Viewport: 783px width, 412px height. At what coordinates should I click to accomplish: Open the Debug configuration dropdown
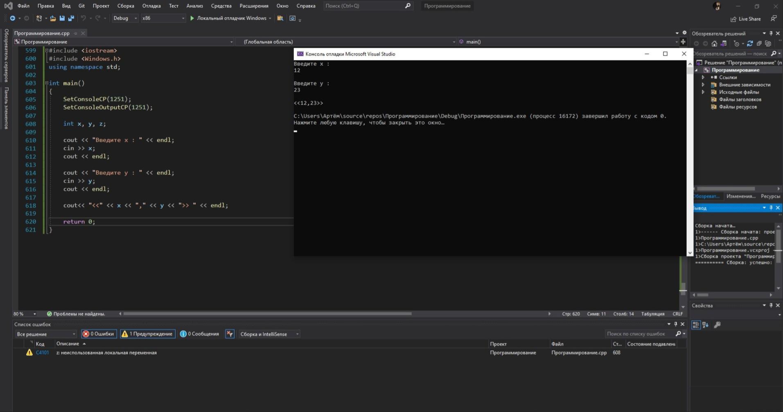click(125, 18)
